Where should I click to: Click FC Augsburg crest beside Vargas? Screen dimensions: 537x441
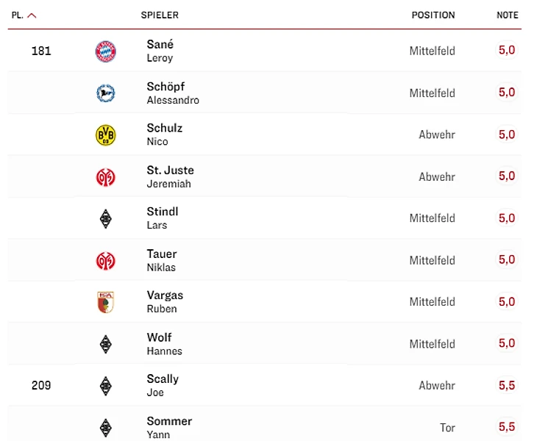(x=106, y=302)
